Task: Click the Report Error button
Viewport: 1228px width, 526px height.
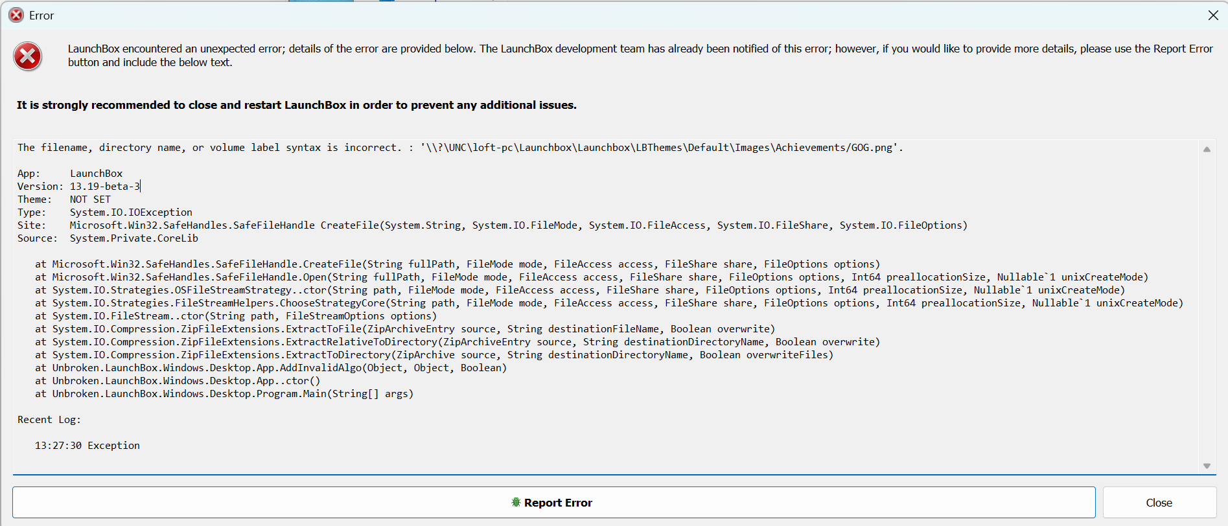Action: pos(553,503)
